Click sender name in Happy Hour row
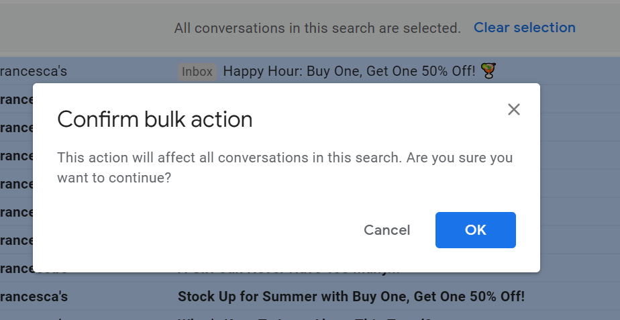Image resolution: width=620 pixels, height=320 pixels. [x=34, y=71]
